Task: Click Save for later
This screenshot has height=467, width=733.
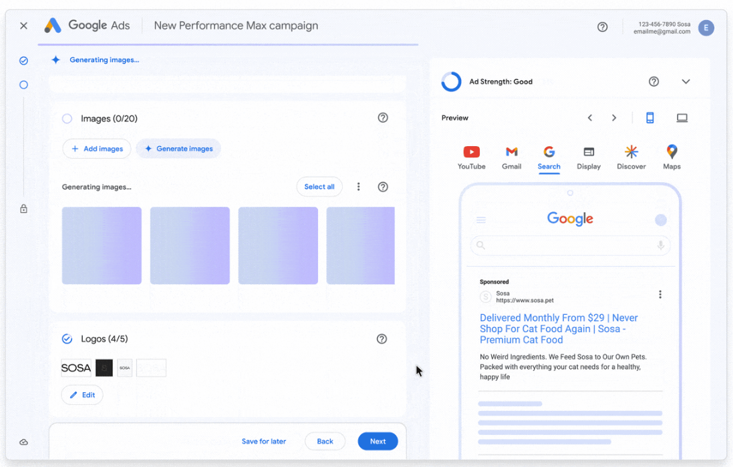Action: pyautogui.click(x=264, y=442)
